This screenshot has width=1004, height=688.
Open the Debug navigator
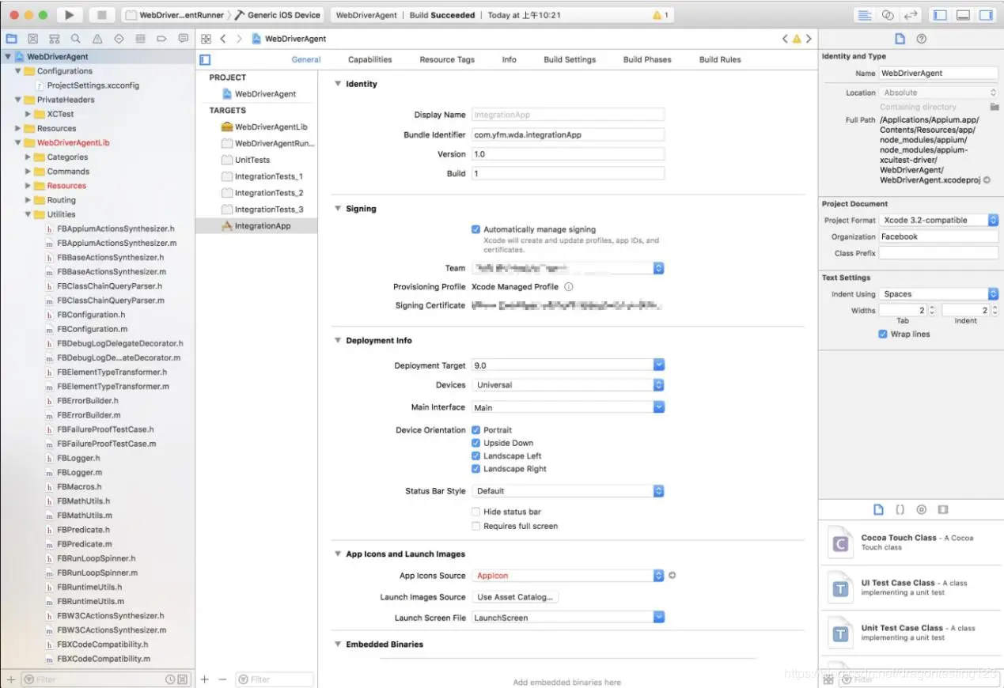(140, 38)
